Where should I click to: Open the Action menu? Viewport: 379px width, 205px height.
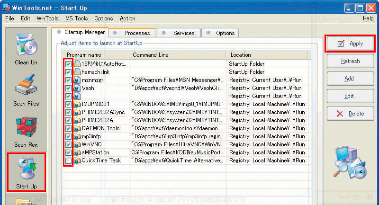(127, 18)
